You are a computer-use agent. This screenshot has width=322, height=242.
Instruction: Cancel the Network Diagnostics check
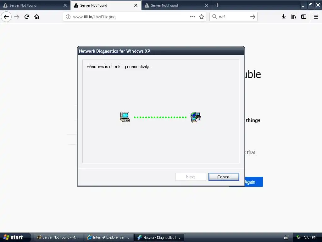point(224,177)
